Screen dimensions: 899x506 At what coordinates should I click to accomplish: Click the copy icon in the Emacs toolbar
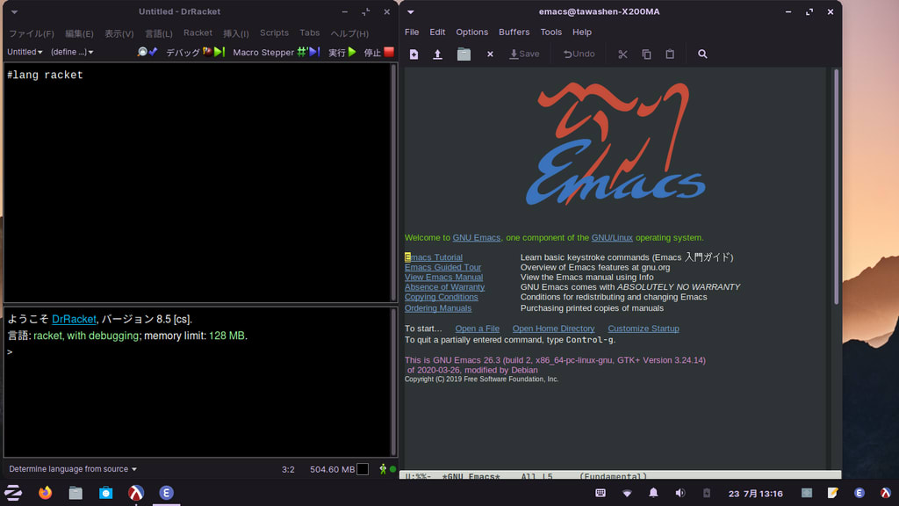click(646, 54)
